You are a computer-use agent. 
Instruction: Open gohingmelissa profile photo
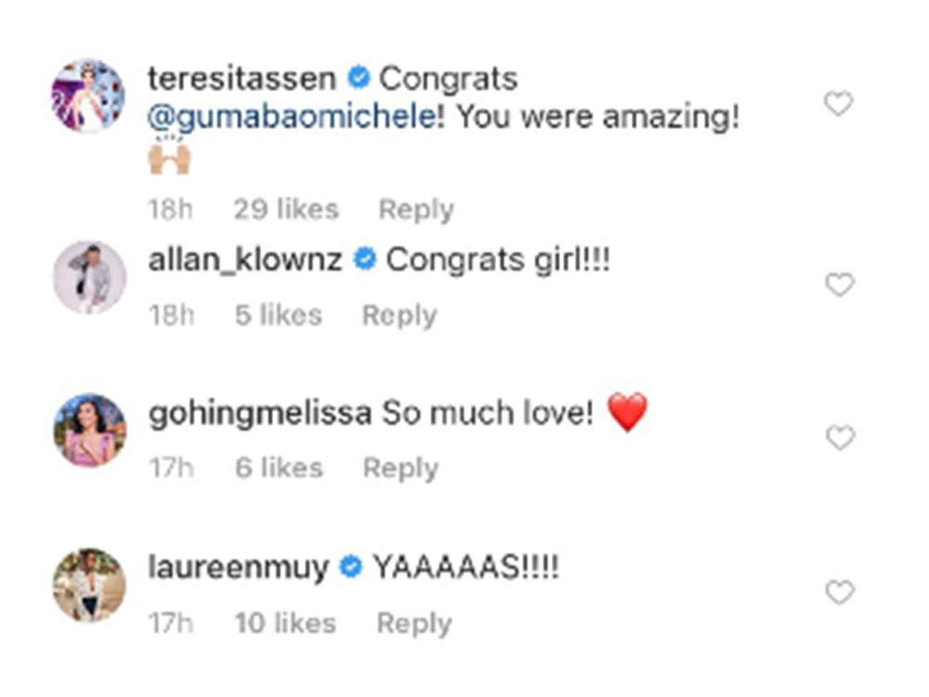point(88,429)
